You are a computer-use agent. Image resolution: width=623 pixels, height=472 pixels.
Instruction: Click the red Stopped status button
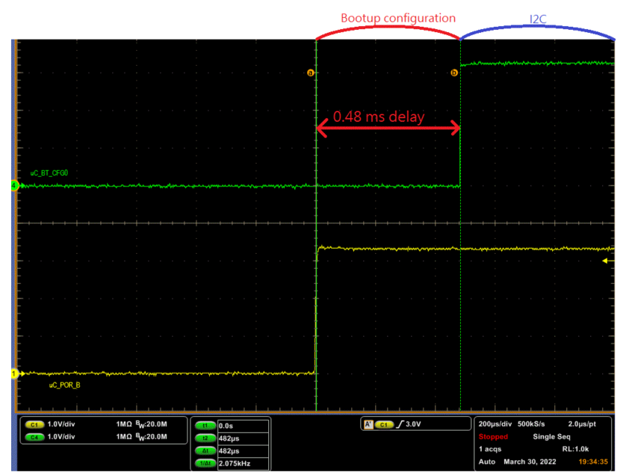click(493, 437)
